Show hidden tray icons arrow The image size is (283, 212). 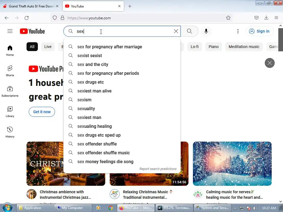235,208
